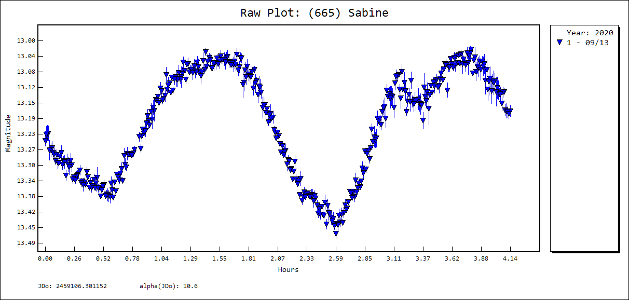Image resolution: width=629 pixels, height=300 pixels.
Task: Click the 'Year: 2020' legend heading
Action: (x=590, y=33)
